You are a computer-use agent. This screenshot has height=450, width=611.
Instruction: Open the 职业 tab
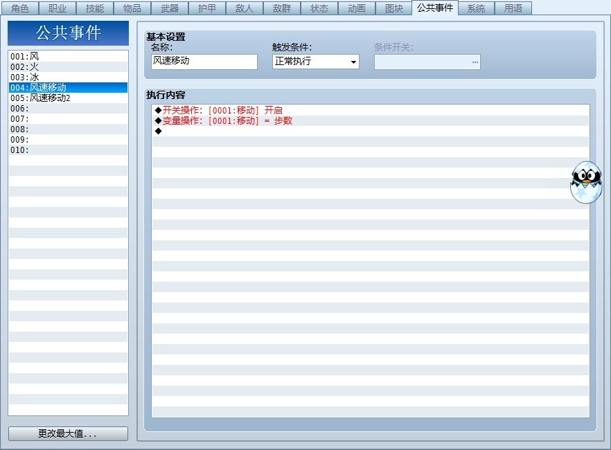[57, 8]
